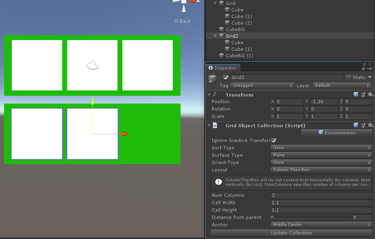Click cube icon beside CubeBG (1)
This screenshot has width=375, height=239.
tap(221, 55)
